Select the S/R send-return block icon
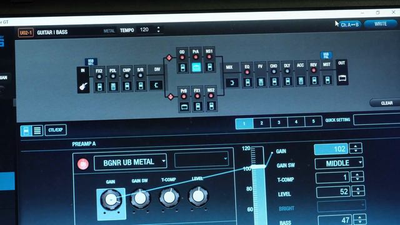 (x=140, y=86)
